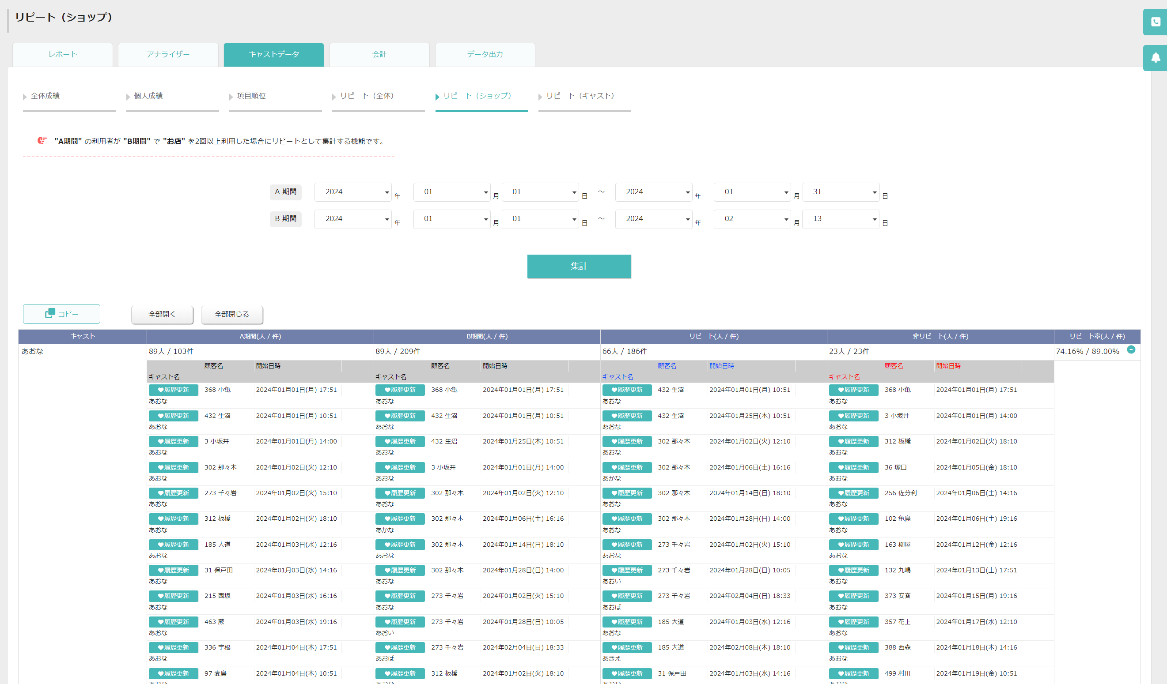
Task: Click the 全部開く button
Action: coord(162,315)
